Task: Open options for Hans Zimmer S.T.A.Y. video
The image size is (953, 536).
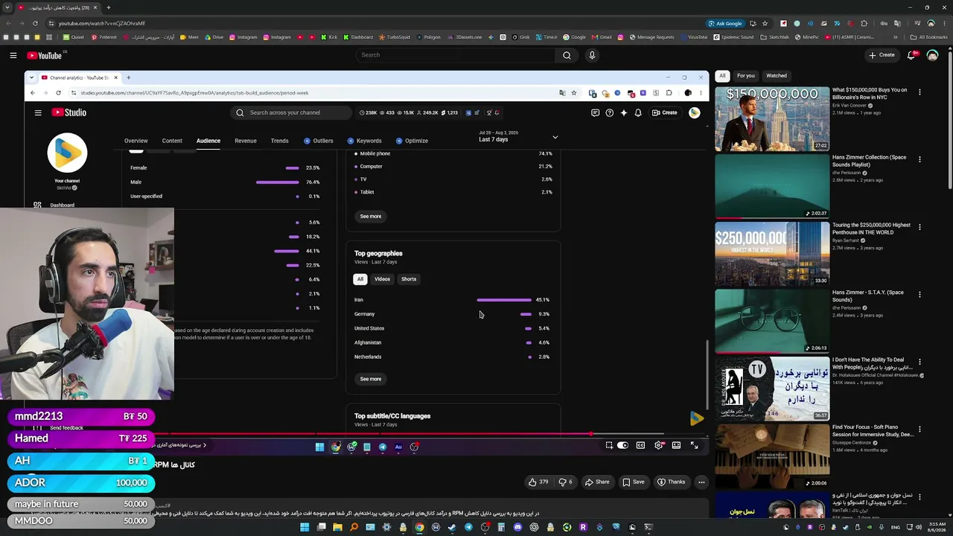Action: (x=919, y=294)
